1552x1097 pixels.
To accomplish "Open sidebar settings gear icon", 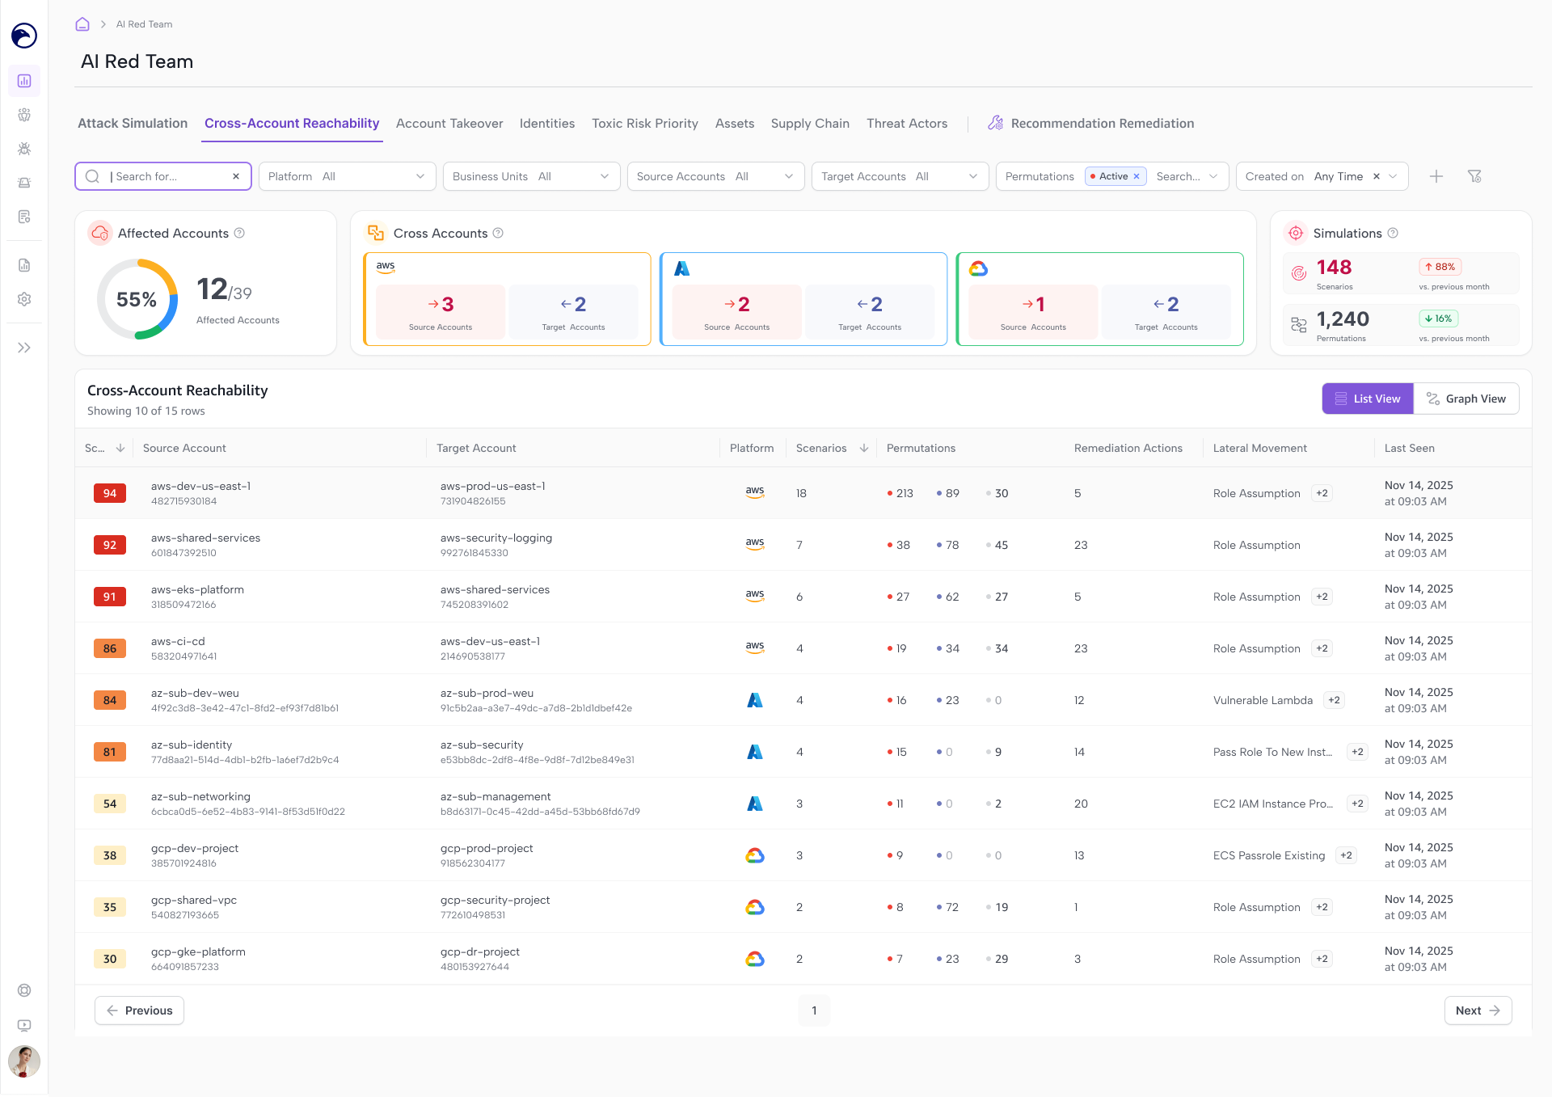I will (24, 299).
